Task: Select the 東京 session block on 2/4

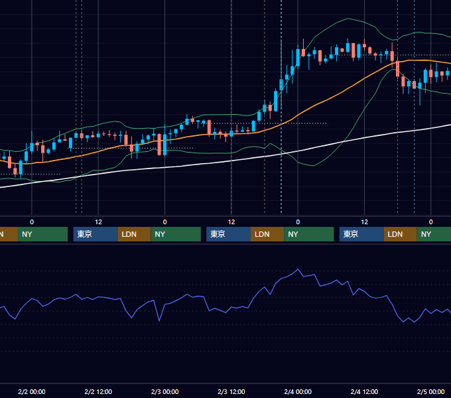Action: point(361,234)
